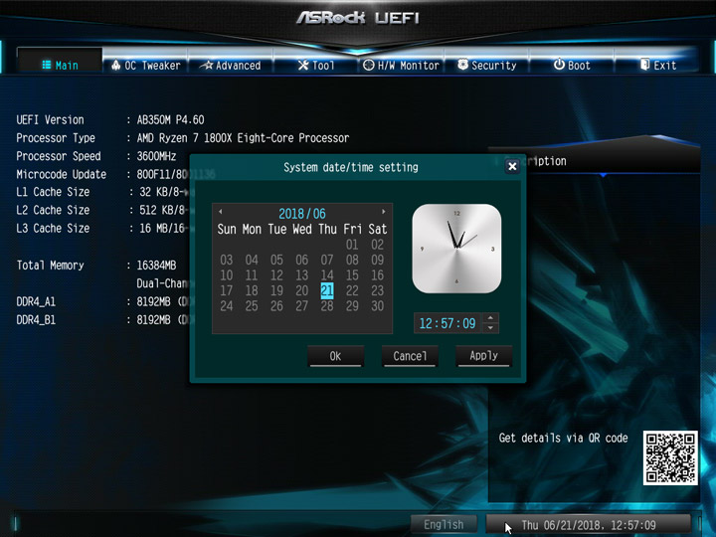716x537 pixels.
Task: Select day 10 in calendar
Action: [x=227, y=275]
